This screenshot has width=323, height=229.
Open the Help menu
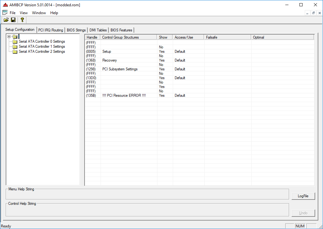coord(54,13)
